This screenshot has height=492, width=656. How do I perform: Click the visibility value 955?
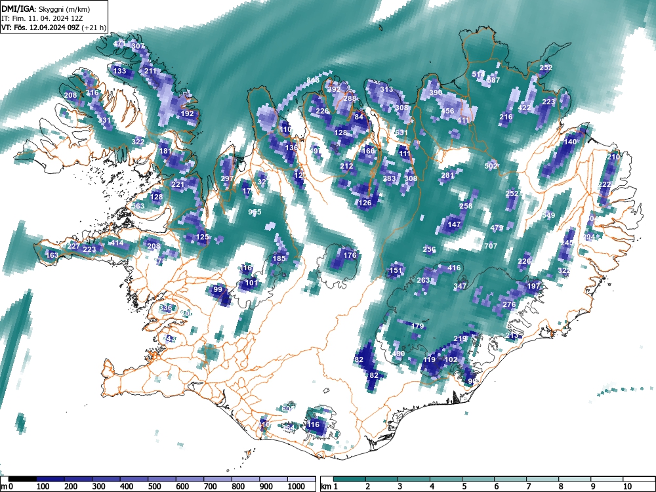(255, 212)
